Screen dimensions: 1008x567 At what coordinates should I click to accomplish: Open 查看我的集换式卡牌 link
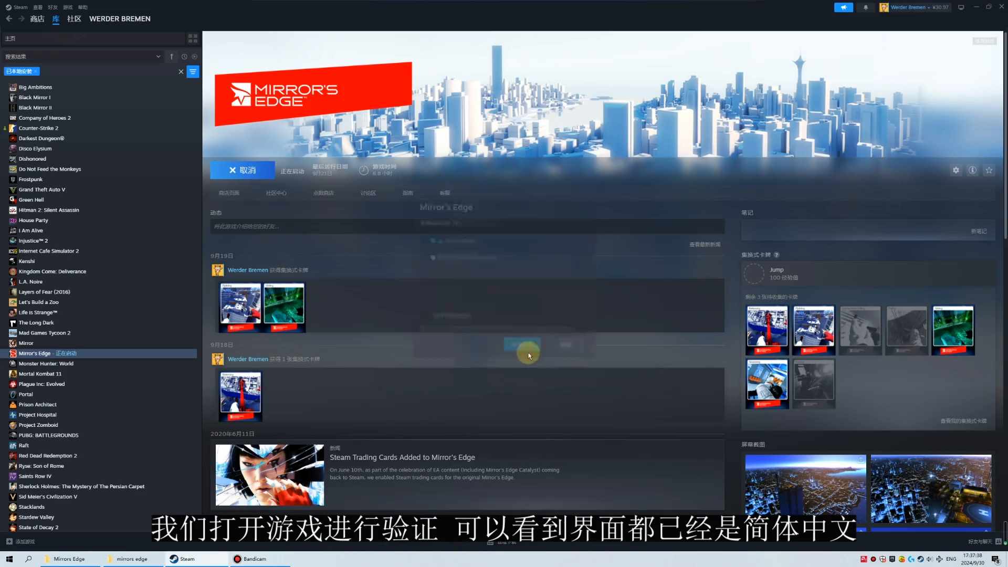963,421
